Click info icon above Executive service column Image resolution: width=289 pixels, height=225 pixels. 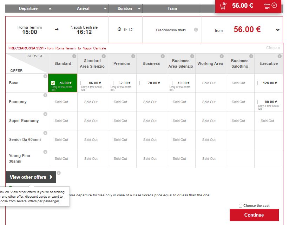coord(280,56)
